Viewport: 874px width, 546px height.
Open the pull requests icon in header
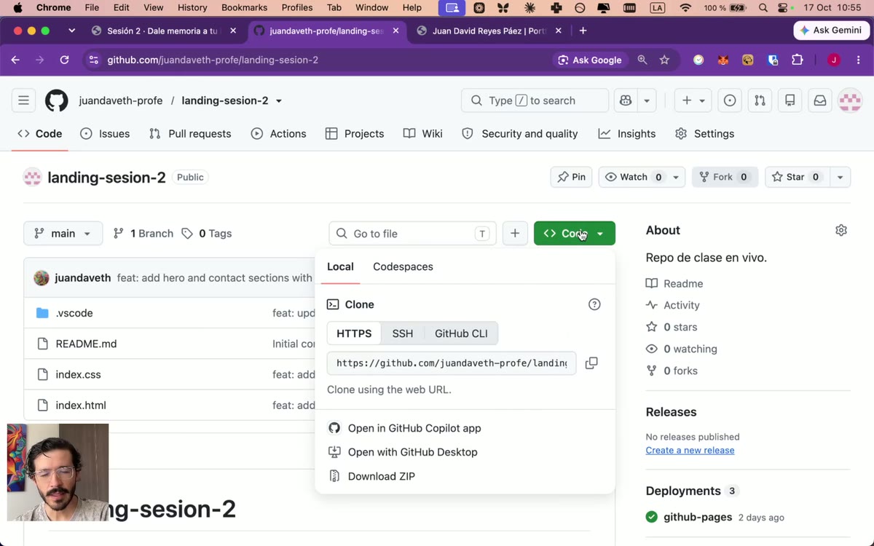(760, 100)
